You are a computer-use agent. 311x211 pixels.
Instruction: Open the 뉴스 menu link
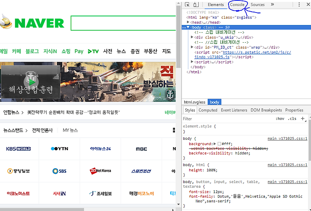coord(121,51)
